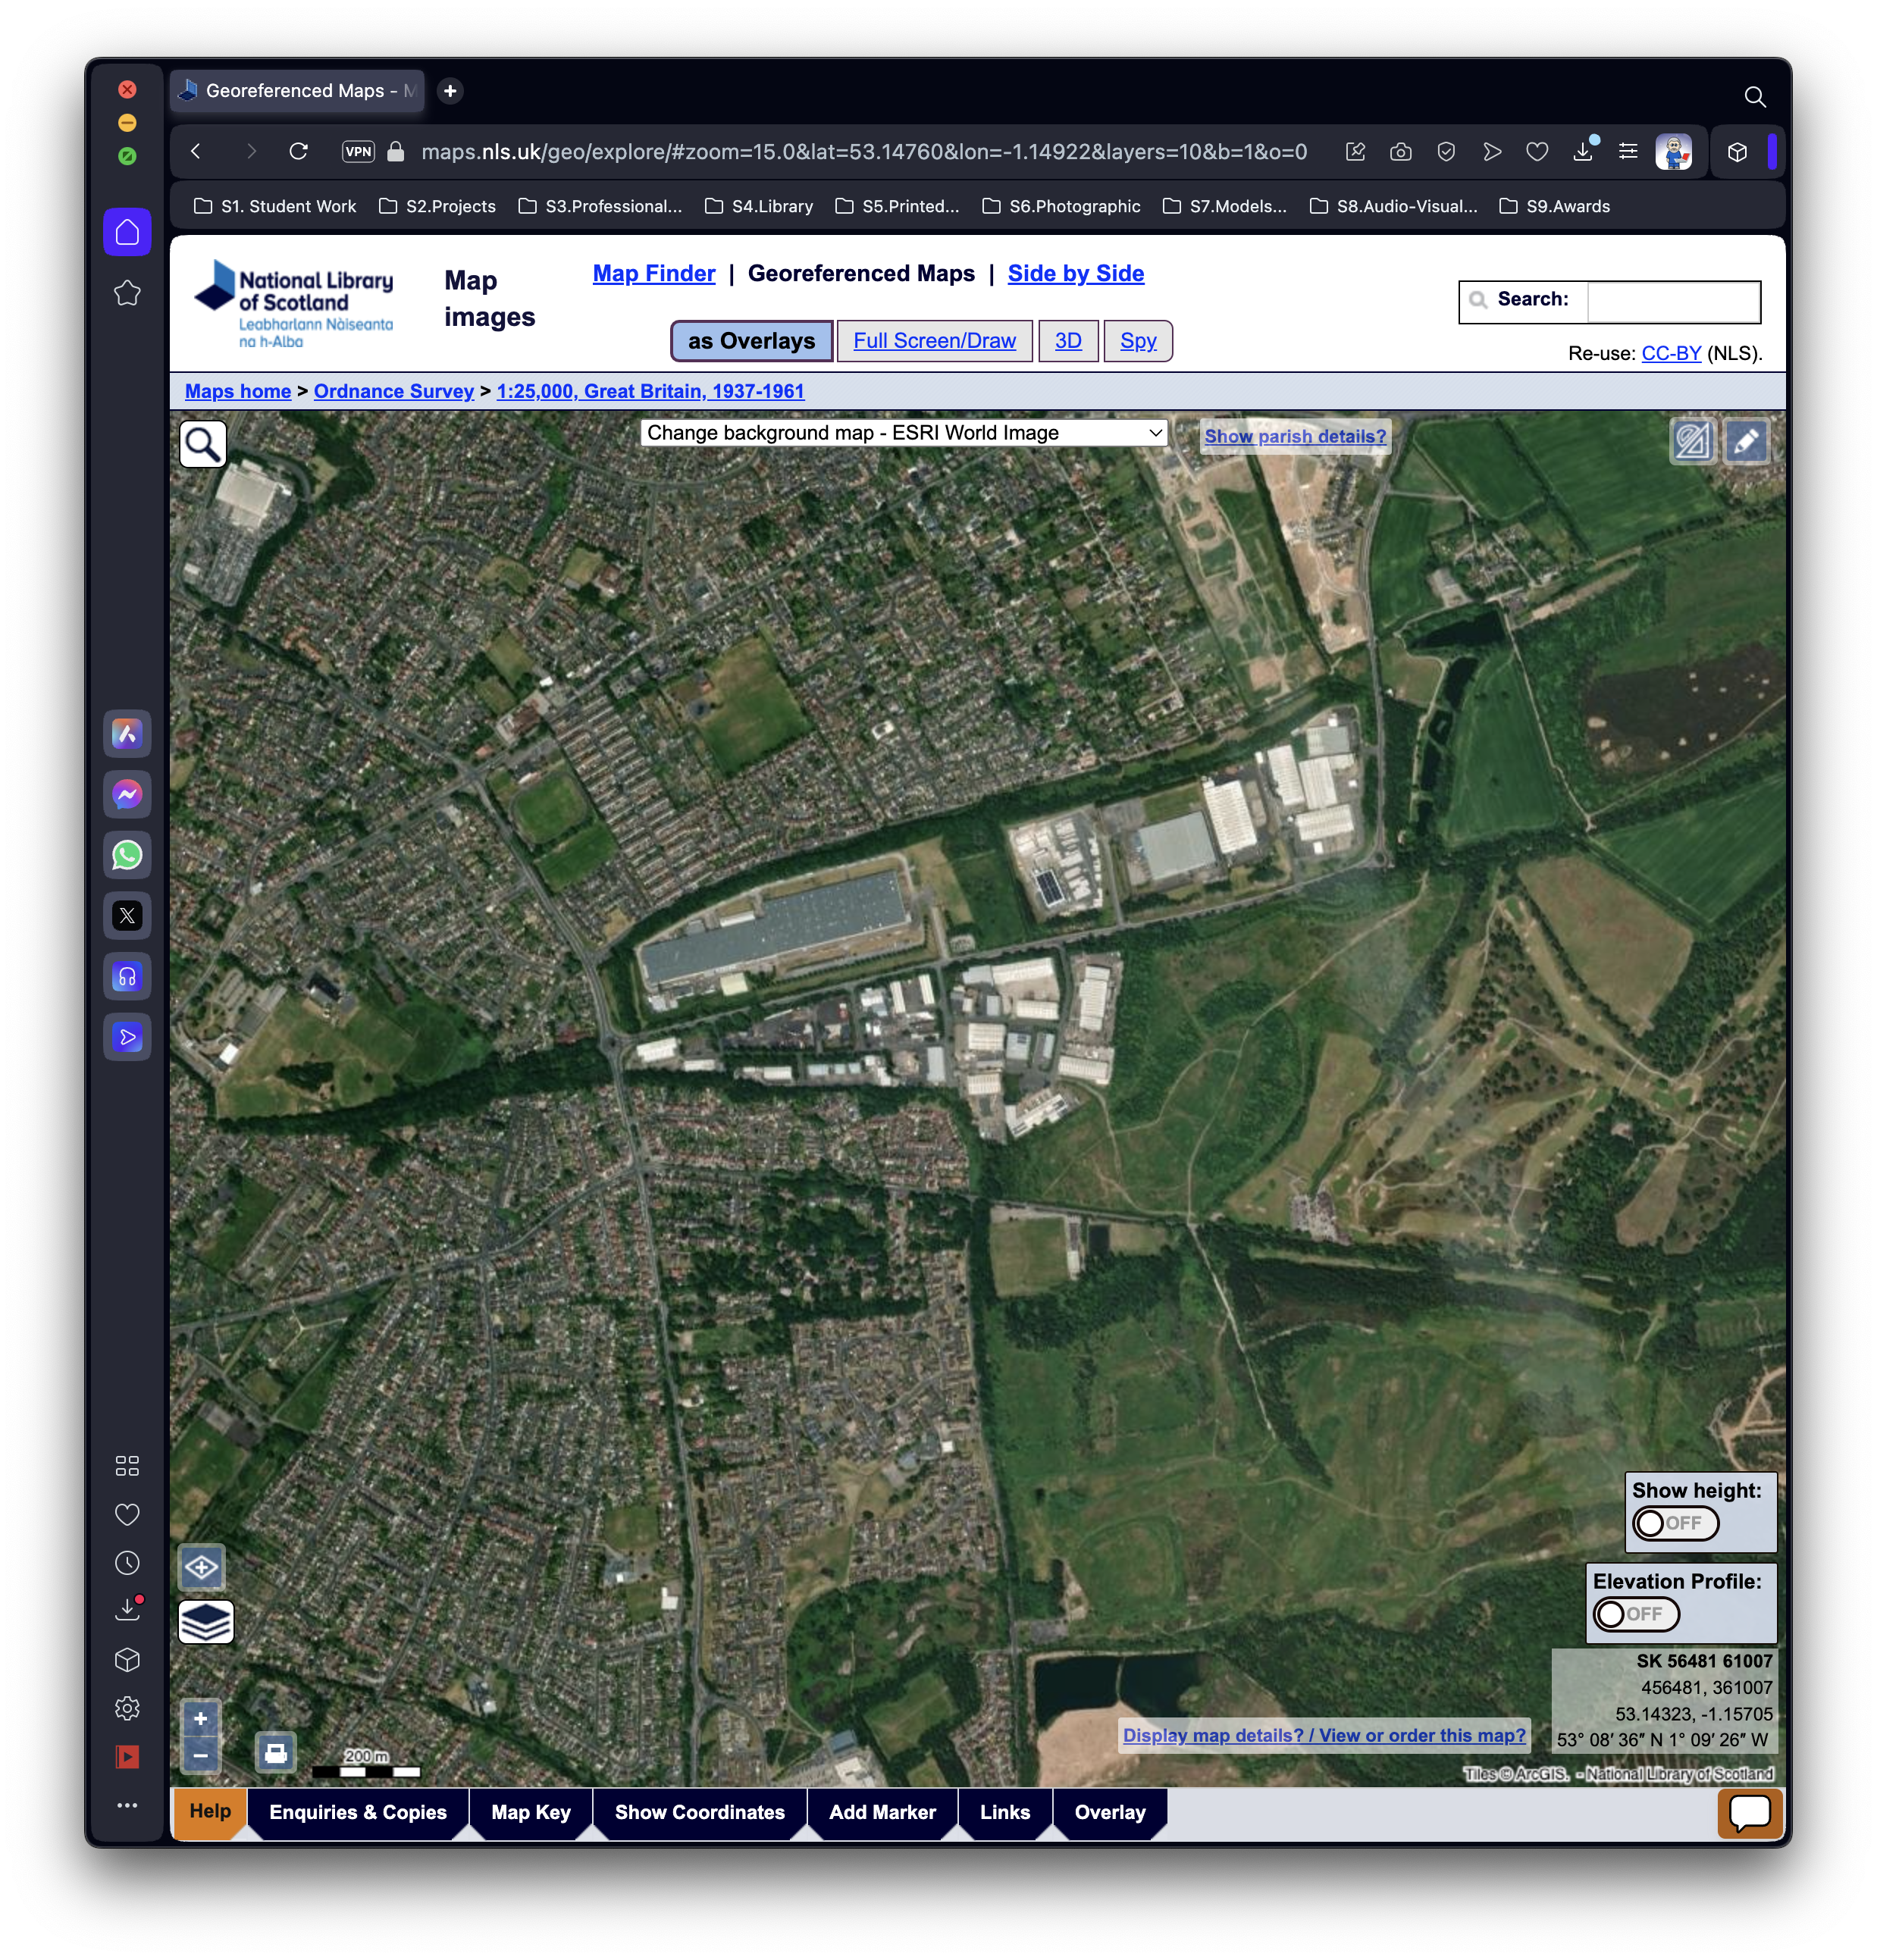Click the Search input field
This screenshot has width=1877, height=1960.
click(x=1674, y=301)
